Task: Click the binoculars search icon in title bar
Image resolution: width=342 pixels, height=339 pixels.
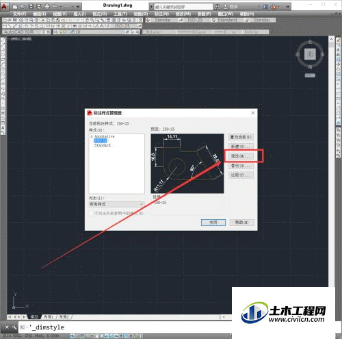Action: [218, 7]
